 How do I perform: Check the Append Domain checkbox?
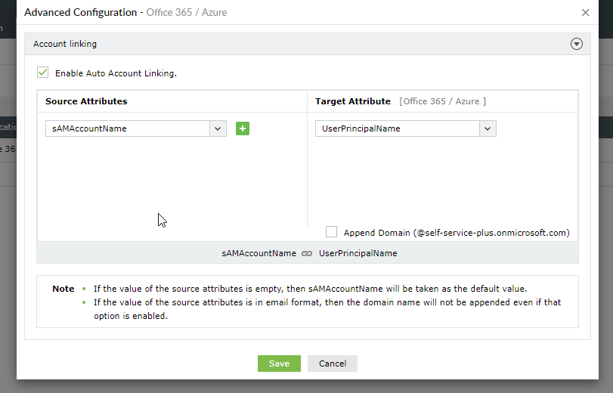[x=331, y=232]
